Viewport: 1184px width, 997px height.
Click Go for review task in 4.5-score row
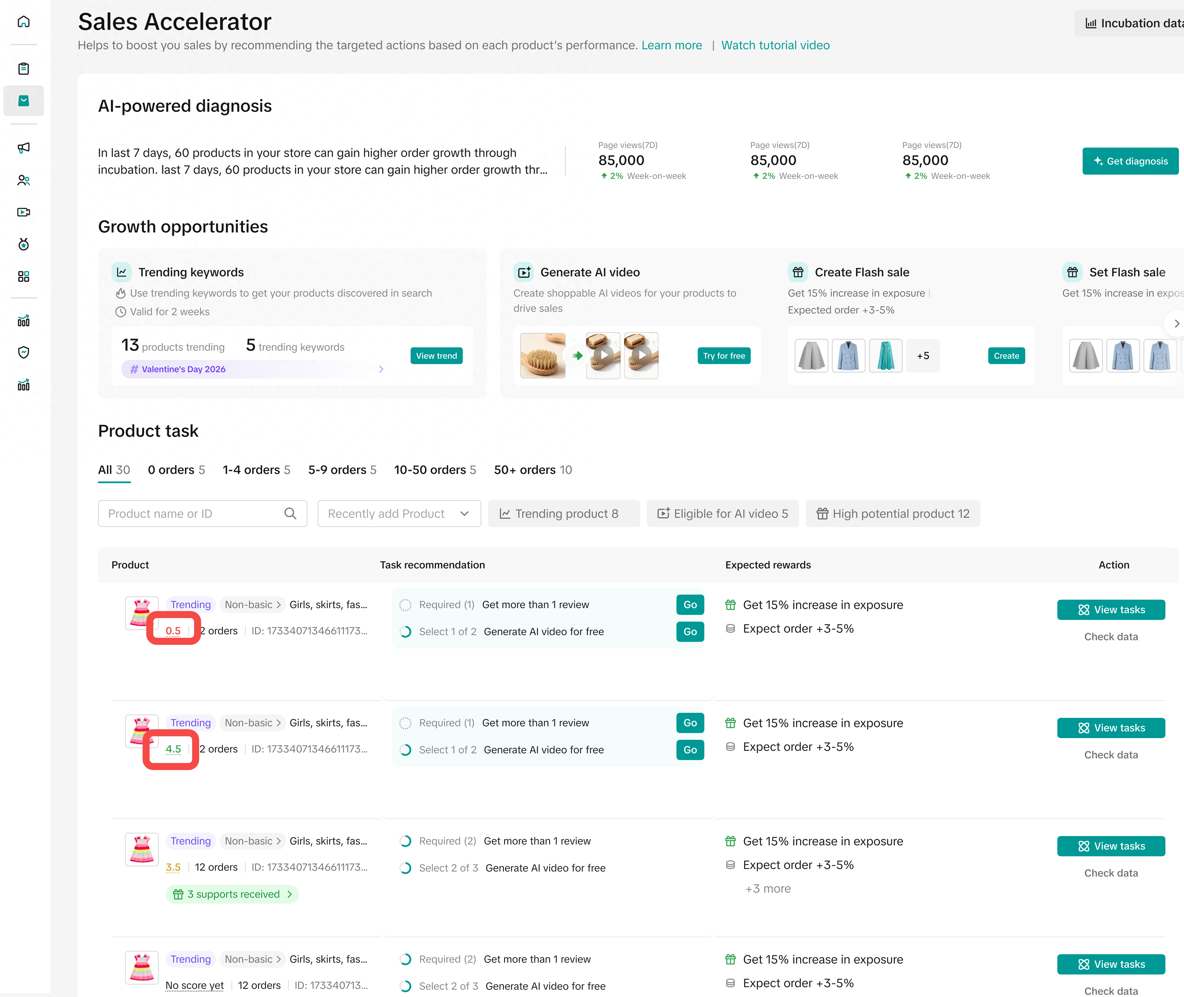pos(690,723)
